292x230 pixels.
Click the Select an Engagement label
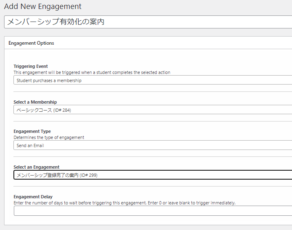[x=36, y=167]
